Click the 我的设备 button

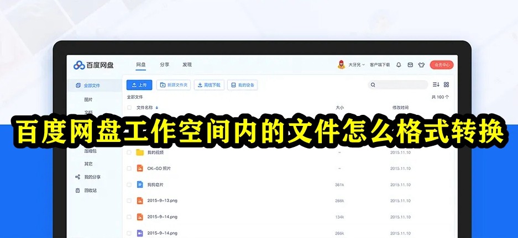(x=243, y=85)
